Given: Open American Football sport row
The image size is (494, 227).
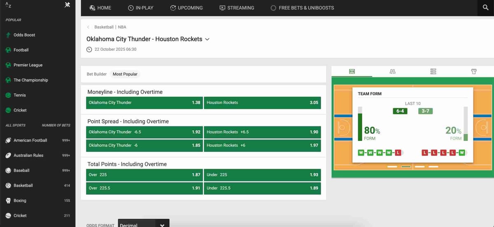Looking at the screenshot, I should pyautogui.click(x=37, y=140).
